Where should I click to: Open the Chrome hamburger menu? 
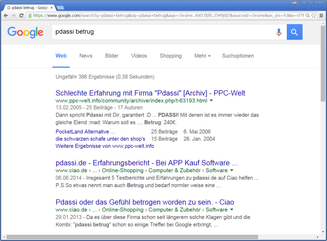(x=321, y=15)
